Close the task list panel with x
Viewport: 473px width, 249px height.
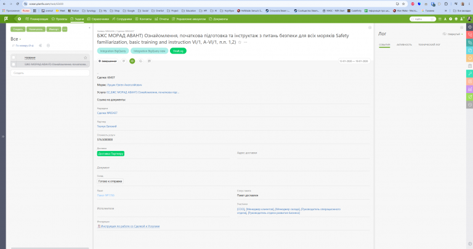[89, 28]
